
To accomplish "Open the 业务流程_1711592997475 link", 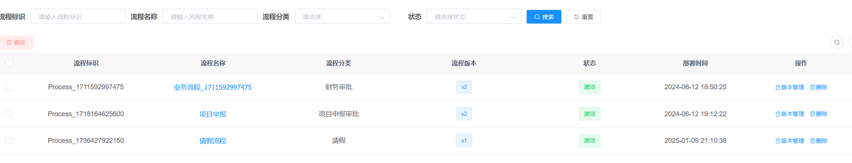I will (x=212, y=87).
